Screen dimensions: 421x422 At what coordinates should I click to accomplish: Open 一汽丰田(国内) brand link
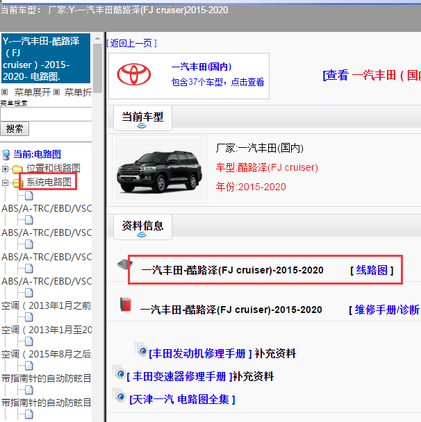coord(201,67)
